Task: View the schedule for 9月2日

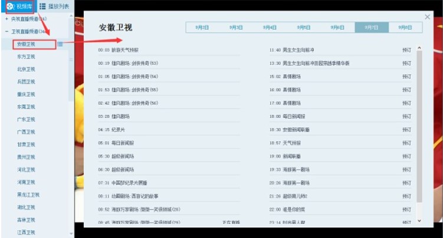Action: pos(202,27)
